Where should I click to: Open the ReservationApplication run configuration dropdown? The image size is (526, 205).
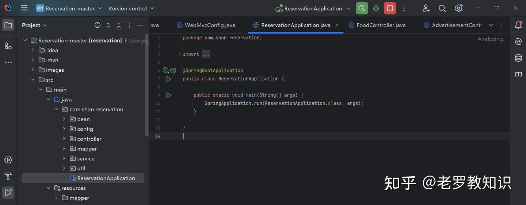[348, 8]
